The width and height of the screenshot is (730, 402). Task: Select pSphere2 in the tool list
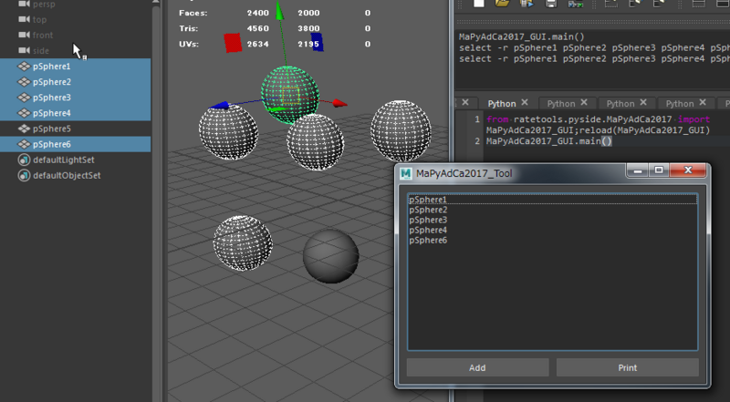[x=553, y=210]
